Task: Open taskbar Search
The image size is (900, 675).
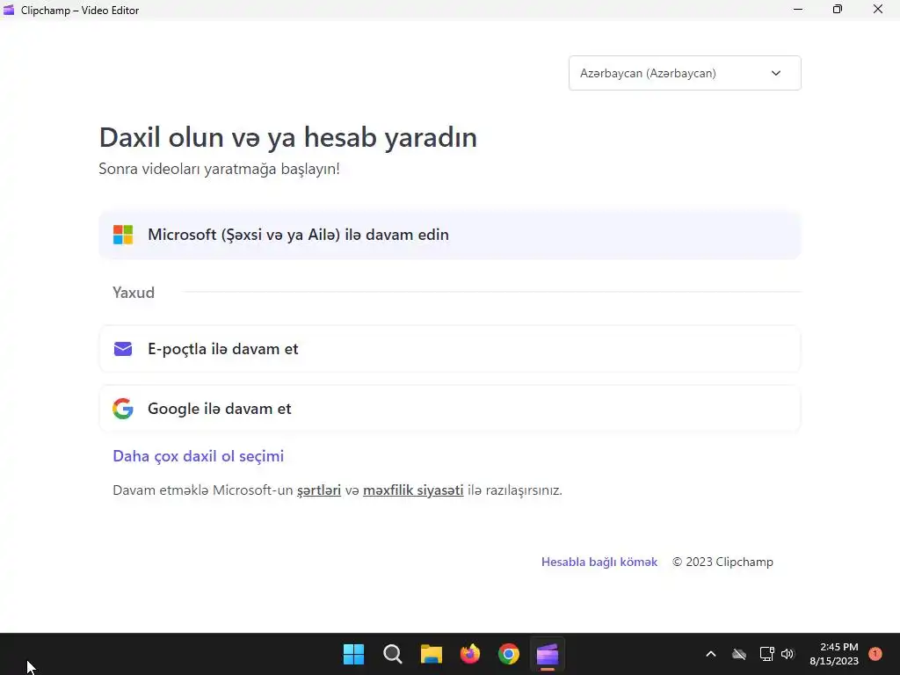Action: click(x=393, y=654)
